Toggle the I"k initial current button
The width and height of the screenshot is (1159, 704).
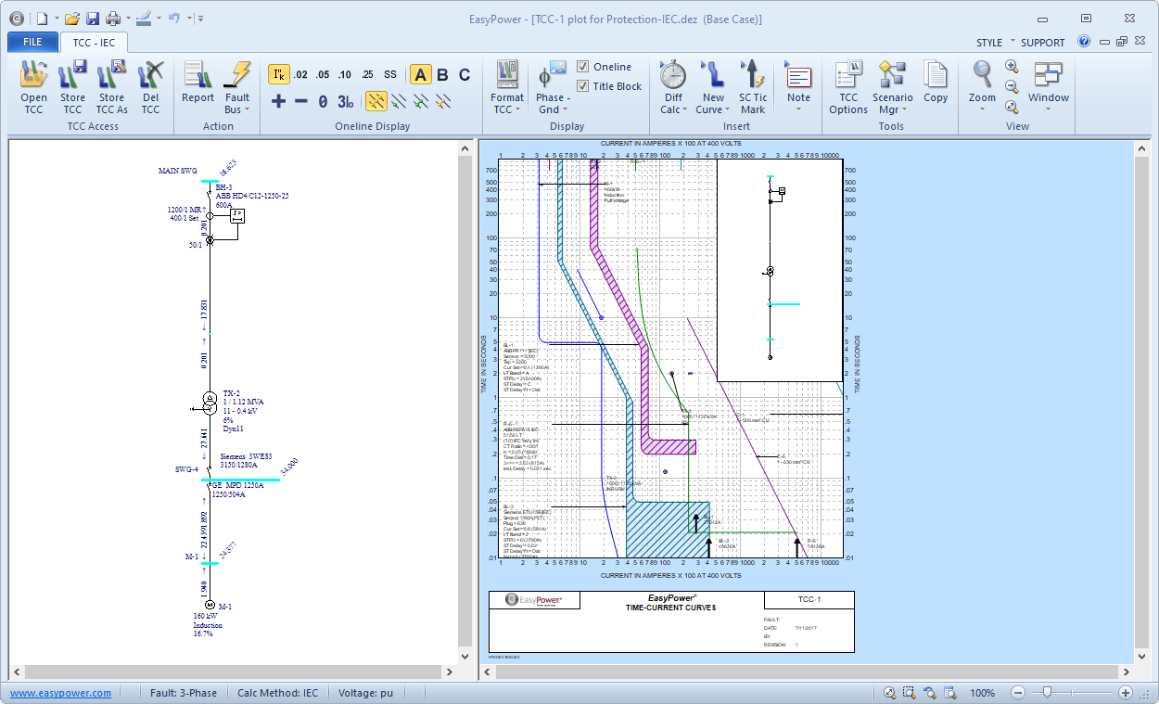point(278,75)
